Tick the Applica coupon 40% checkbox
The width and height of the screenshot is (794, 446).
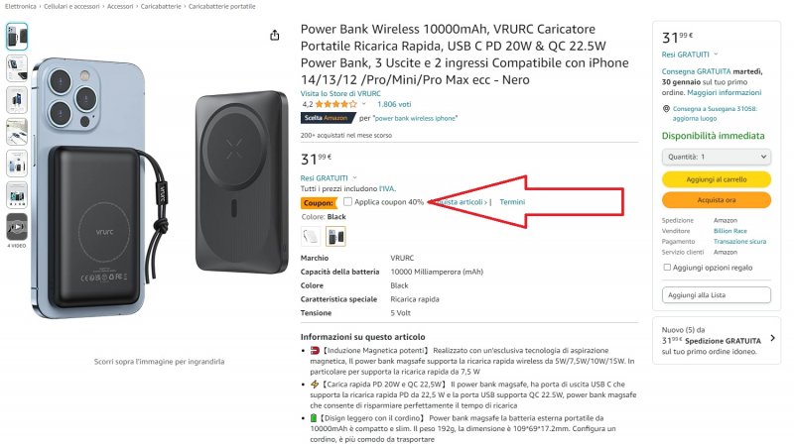point(347,202)
